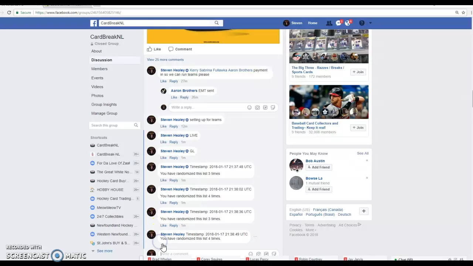Open Group Insights
Image resolution: width=473 pixels, height=266 pixels.
point(104,105)
